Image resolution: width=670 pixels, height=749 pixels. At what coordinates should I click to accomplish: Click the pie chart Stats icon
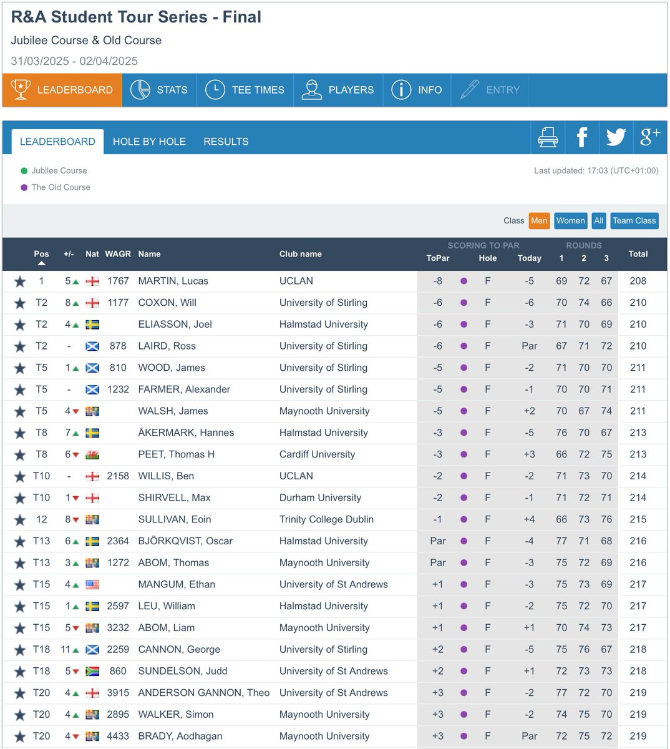[x=140, y=90]
